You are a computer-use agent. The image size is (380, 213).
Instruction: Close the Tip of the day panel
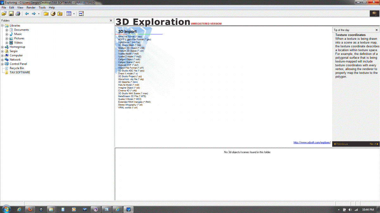[377, 30]
